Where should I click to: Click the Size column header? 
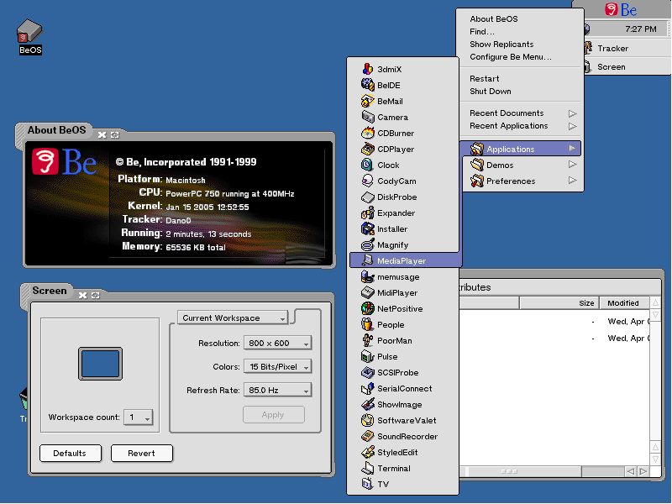559,303
